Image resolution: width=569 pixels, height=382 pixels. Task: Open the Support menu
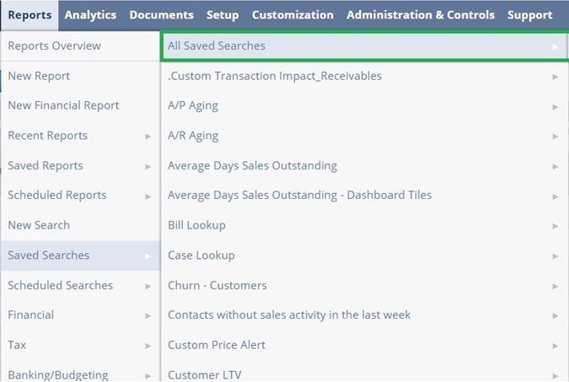530,15
